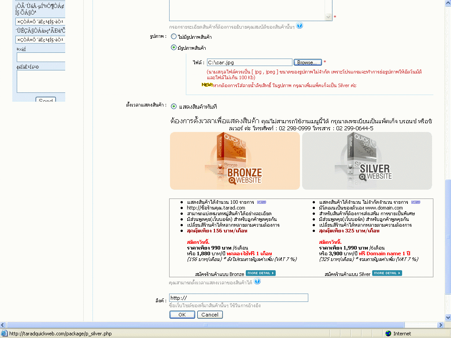451x338 pixels.
Task: Click the link field containing http://
Action: tap(238, 298)
